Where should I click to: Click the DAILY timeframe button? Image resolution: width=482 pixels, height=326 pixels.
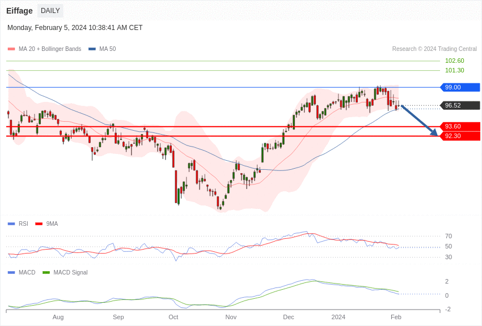[50, 11]
